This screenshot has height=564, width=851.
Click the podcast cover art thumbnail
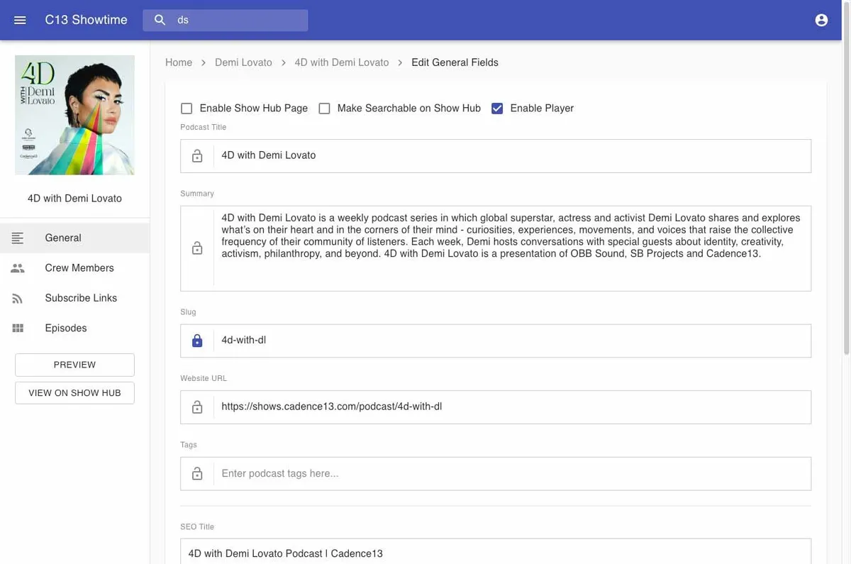(74, 115)
